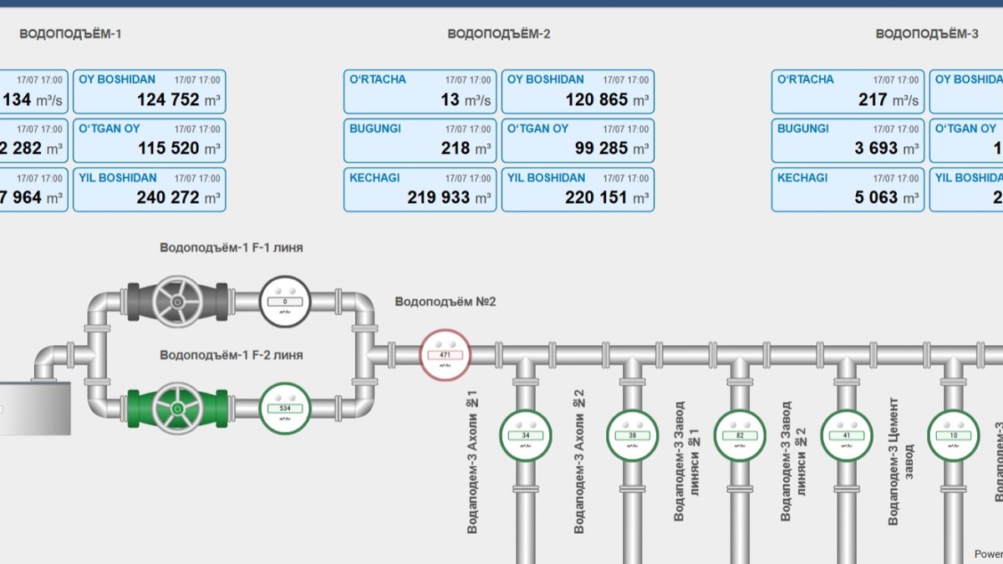Click the gray F-1 line valve
The width and height of the screenshot is (1003, 564).
[177, 302]
